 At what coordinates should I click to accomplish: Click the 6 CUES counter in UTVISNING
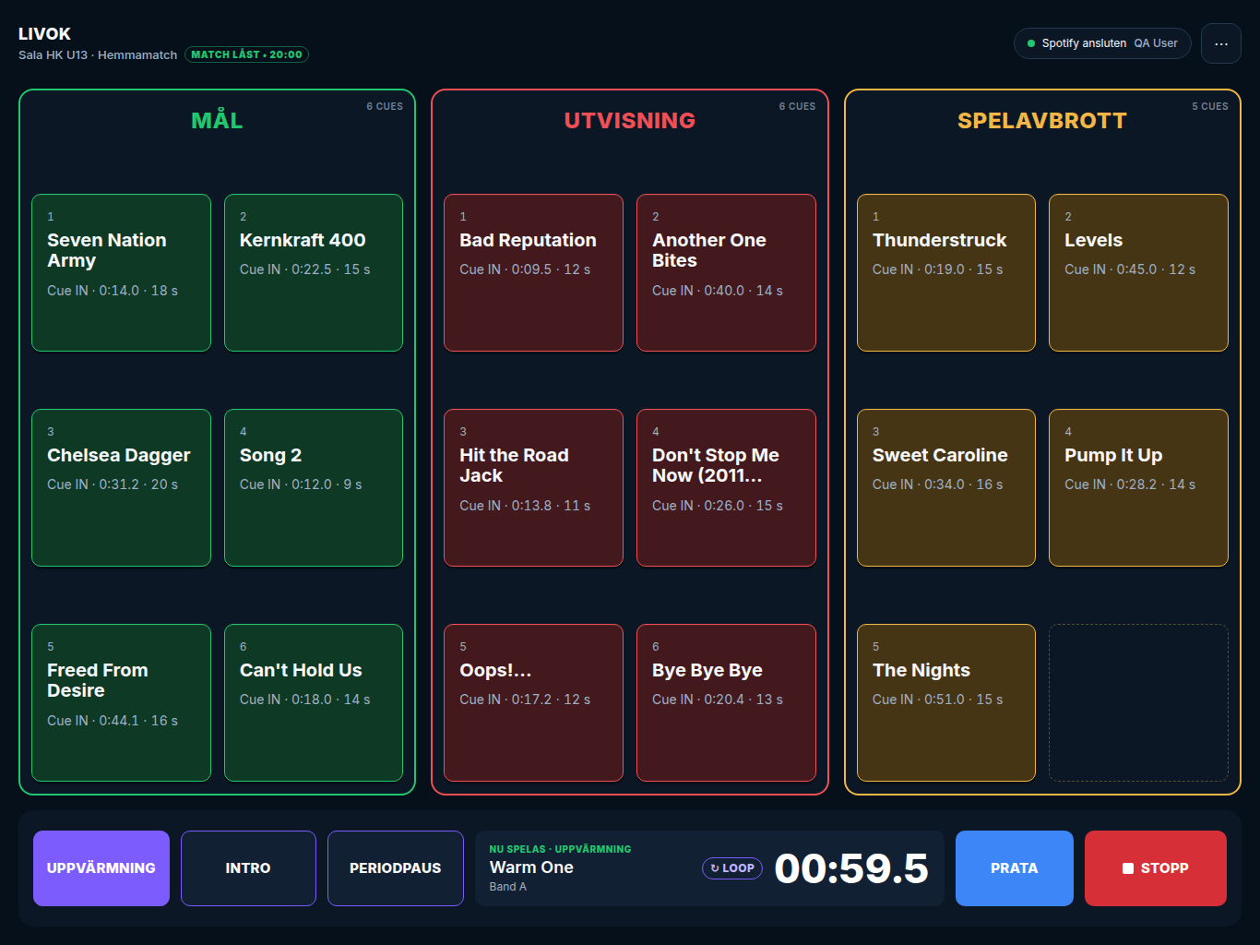(797, 106)
